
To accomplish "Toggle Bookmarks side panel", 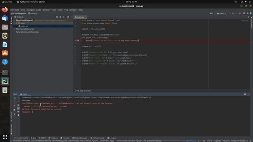I will click(x=11, y=129).
